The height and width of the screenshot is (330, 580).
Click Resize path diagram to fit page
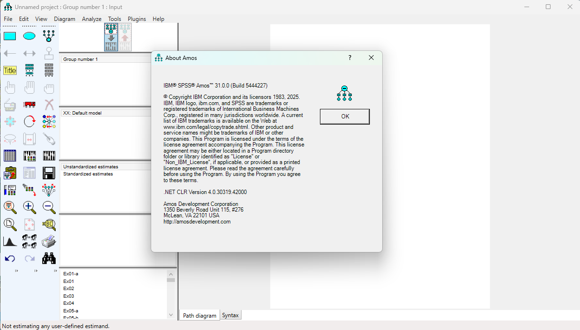coord(29,224)
